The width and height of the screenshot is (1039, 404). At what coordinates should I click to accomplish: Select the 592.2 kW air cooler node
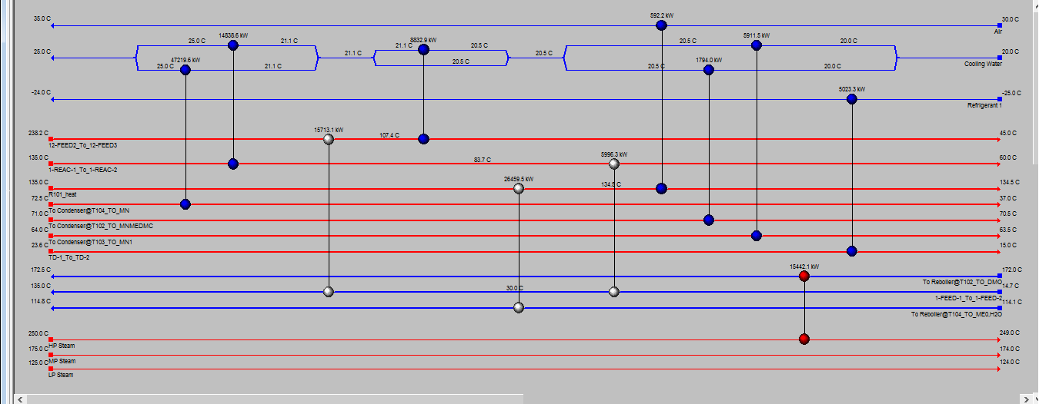[x=661, y=25]
